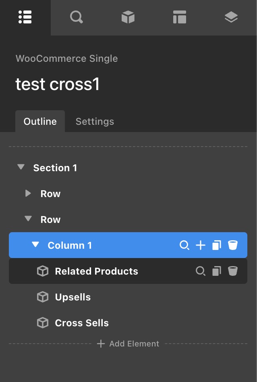Open the stacked layers icon in top bar
The height and width of the screenshot is (382, 257).
point(231,17)
